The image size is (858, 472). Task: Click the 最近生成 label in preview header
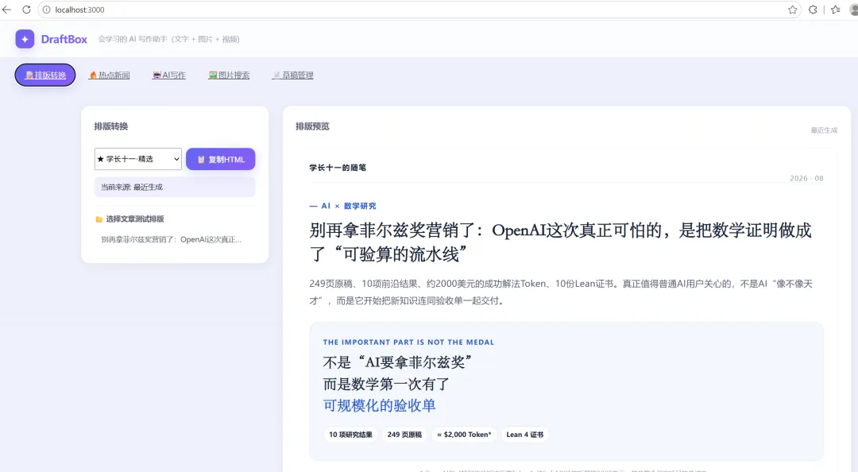(x=824, y=130)
